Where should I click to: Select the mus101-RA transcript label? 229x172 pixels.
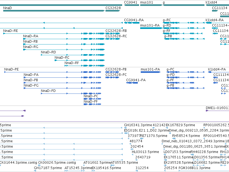tap(150, 25)
